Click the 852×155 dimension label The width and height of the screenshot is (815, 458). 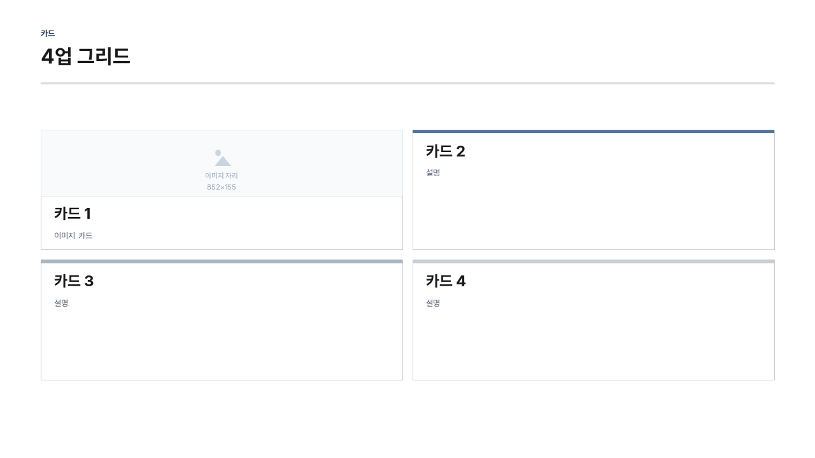[222, 187]
